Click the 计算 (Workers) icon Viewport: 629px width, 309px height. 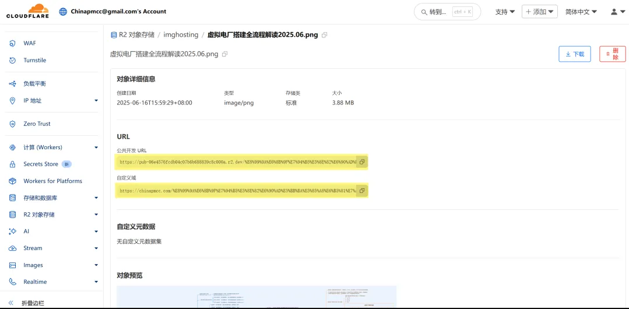(x=12, y=148)
